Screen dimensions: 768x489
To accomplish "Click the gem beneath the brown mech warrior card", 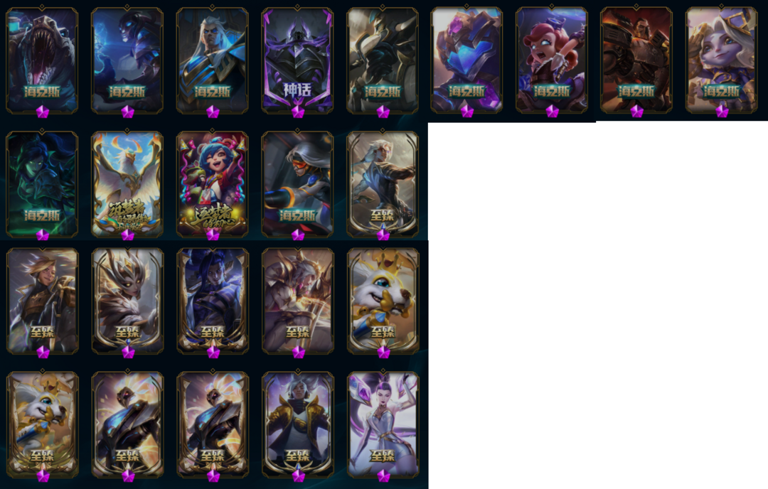I will (x=636, y=112).
